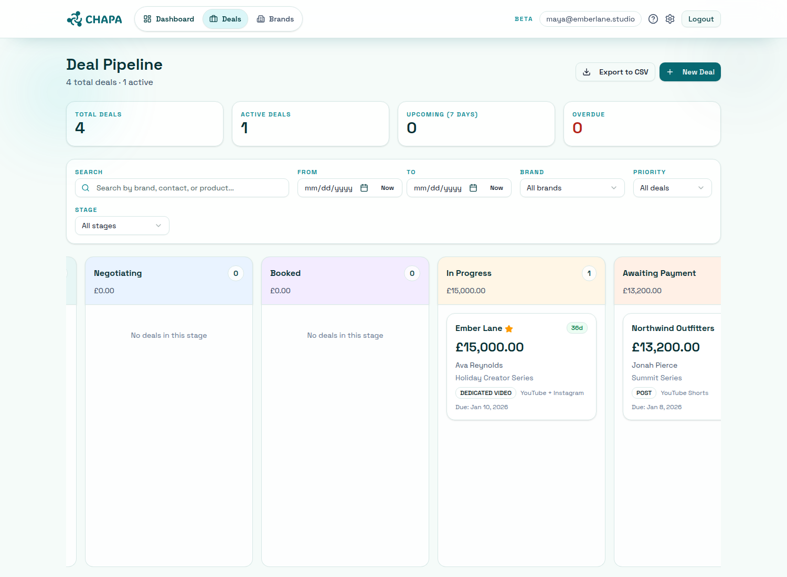Click the download icon on Export to CSV
The width and height of the screenshot is (787, 577).
pyautogui.click(x=588, y=72)
